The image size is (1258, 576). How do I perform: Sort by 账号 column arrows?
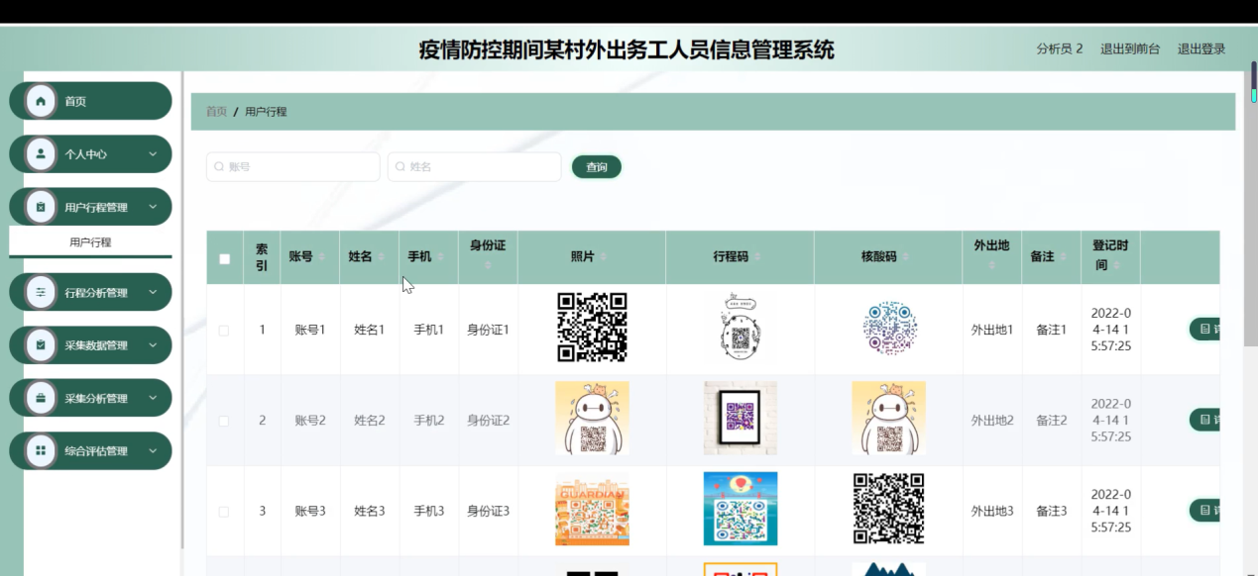322,257
